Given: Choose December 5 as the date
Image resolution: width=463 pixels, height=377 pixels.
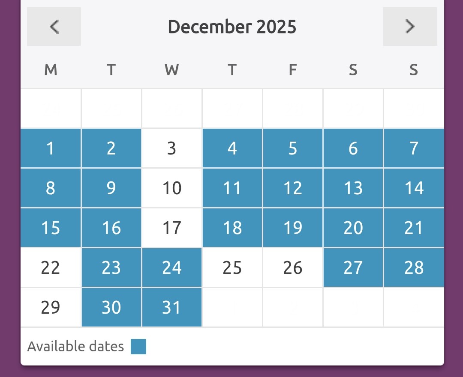Looking at the screenshot, I should (292, 148).
